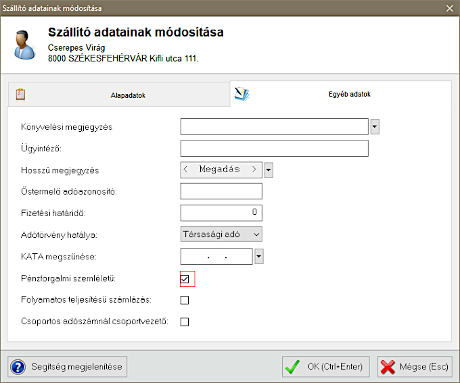Switch to the Alapadatok tab
This screenshot has width=460, height=383.
pos(127,95)
